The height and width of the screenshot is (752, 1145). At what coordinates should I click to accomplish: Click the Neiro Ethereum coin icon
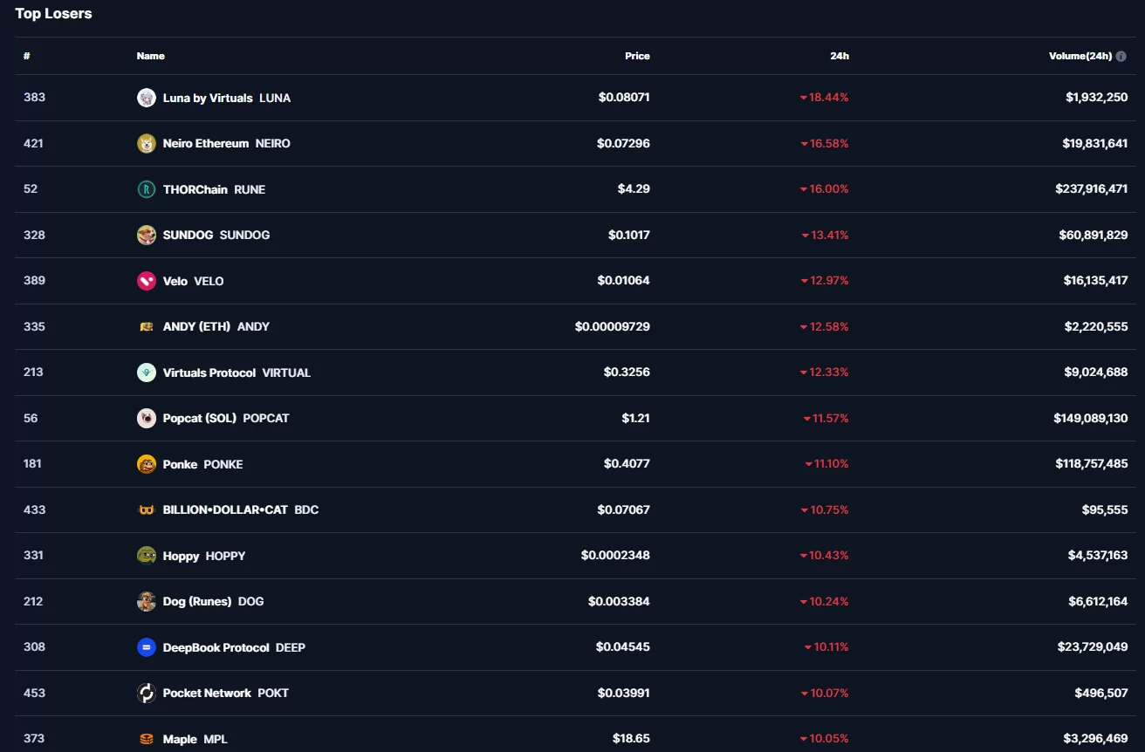[147, 143]
